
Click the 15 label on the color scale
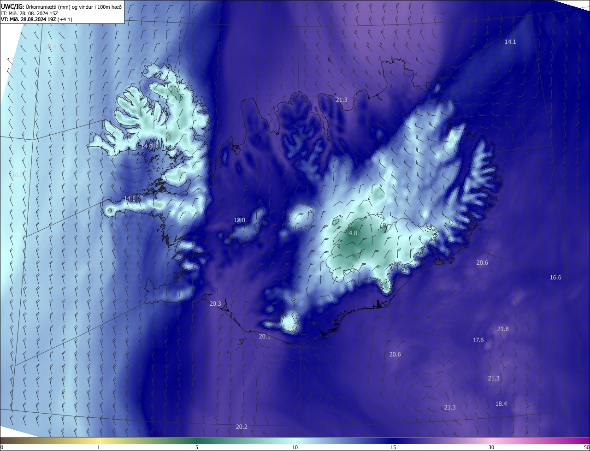pos(393,447)
